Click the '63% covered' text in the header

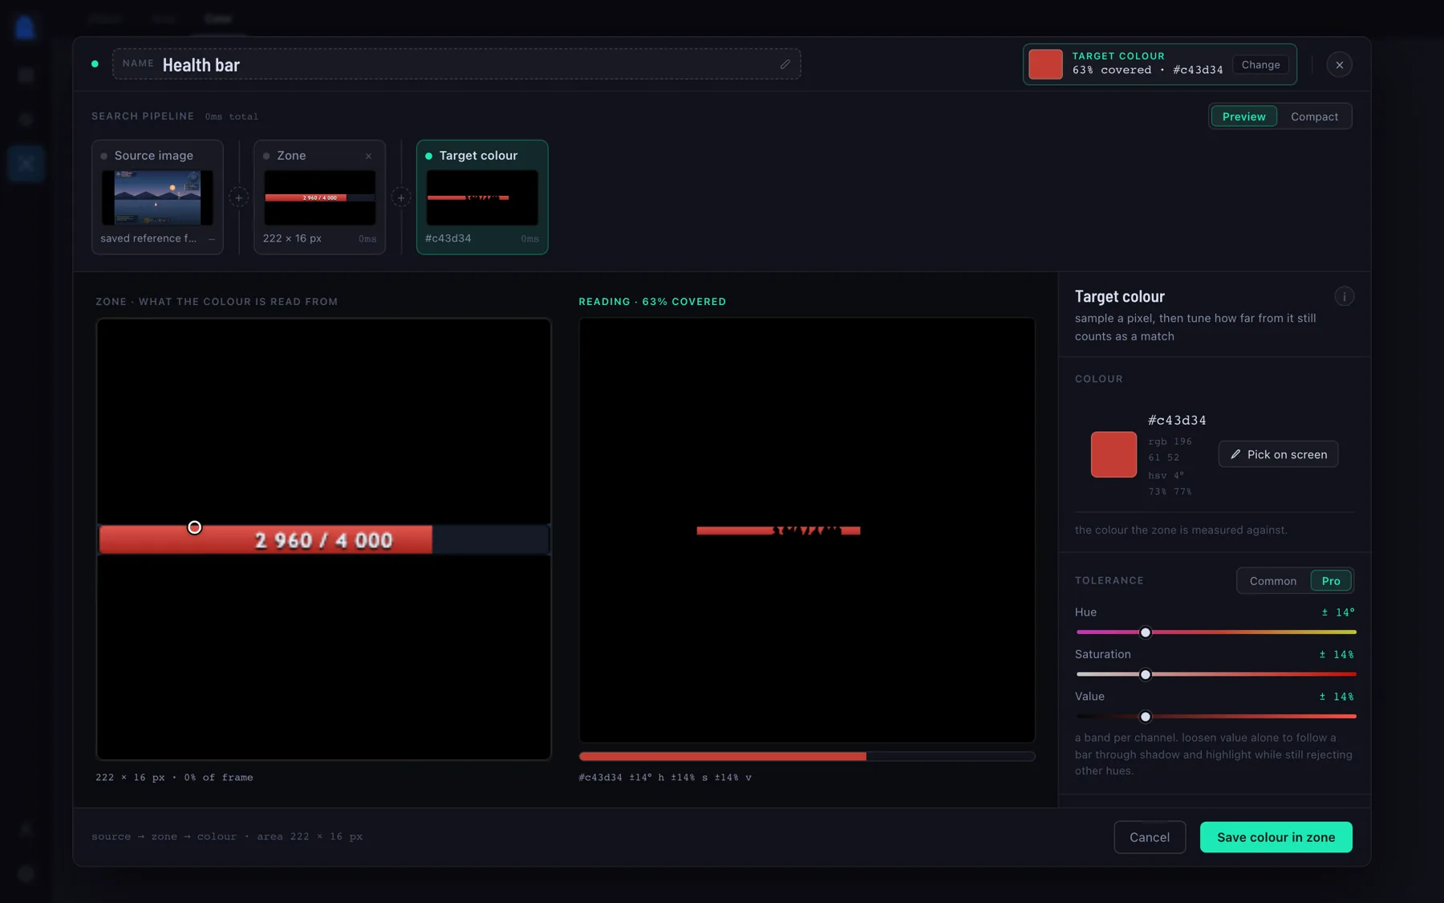(x=1112, y=71)
